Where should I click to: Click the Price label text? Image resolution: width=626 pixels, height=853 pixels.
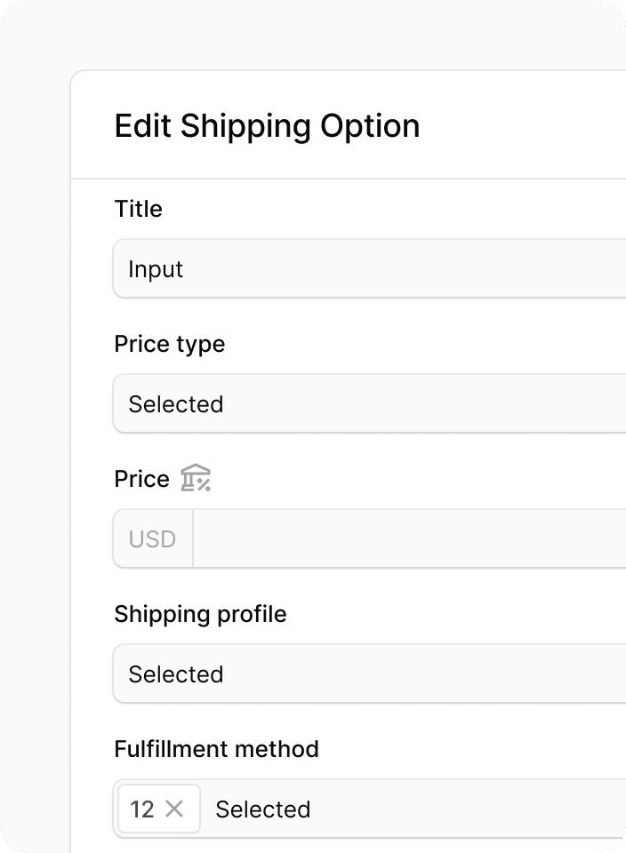(142, 479)
